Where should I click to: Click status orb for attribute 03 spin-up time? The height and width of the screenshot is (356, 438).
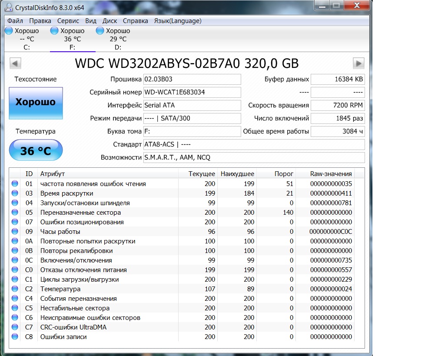coord(15,193)
